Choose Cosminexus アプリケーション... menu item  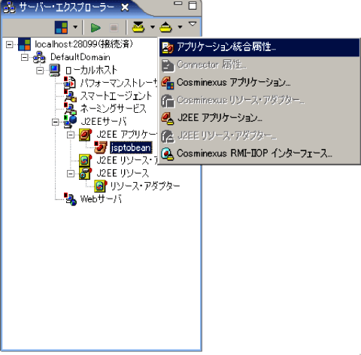[x=259, y=83]
